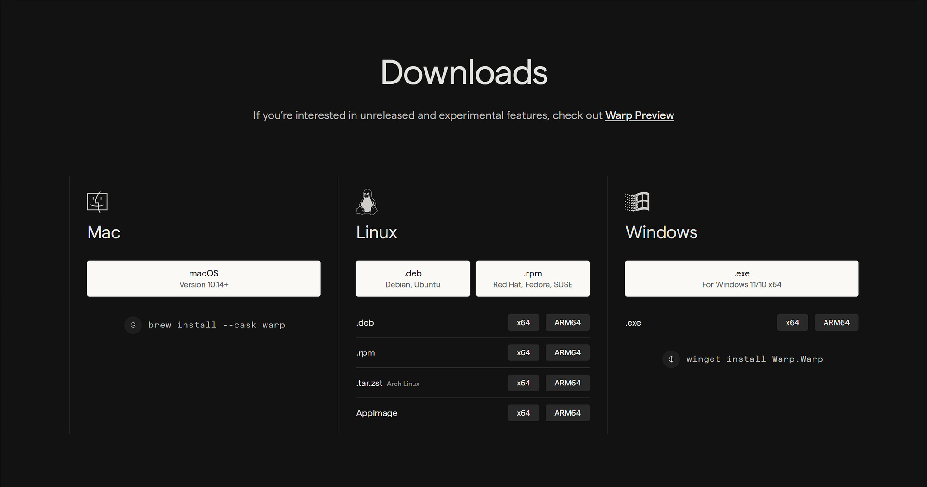Download the .deb Debian, Ubuntu package
The image size is (927, 487).
click(x=413, y=278)
